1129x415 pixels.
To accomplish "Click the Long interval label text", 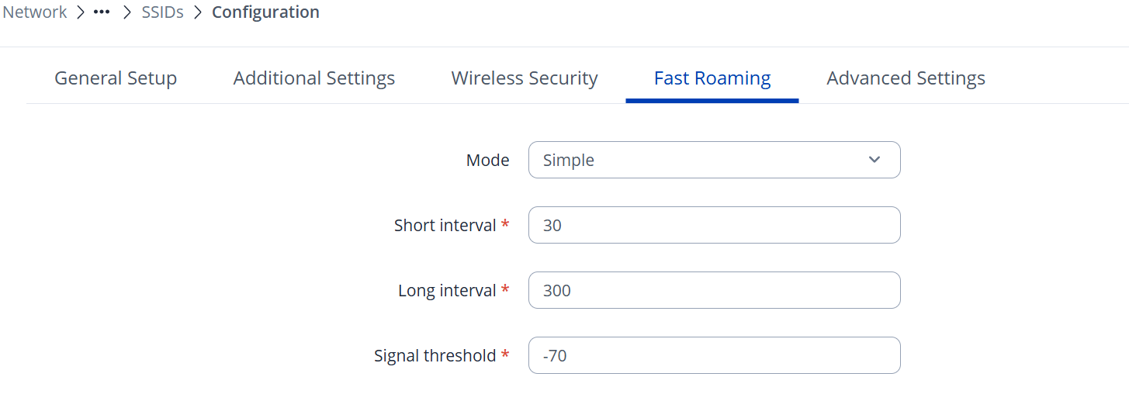I will pyautogui.click(x=447, y=291).
